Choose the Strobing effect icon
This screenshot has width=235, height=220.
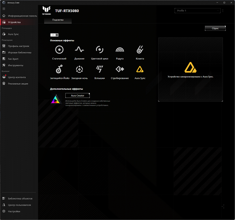tap(120, 69)
